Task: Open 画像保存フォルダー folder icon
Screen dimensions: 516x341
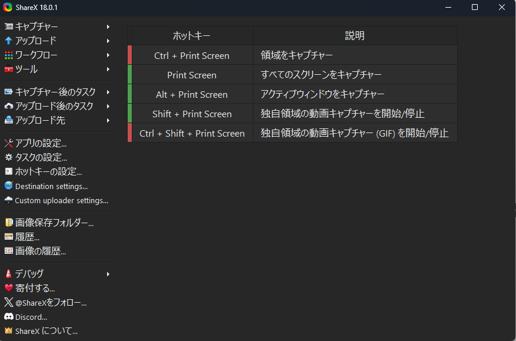Action: (x=8, y=222)
